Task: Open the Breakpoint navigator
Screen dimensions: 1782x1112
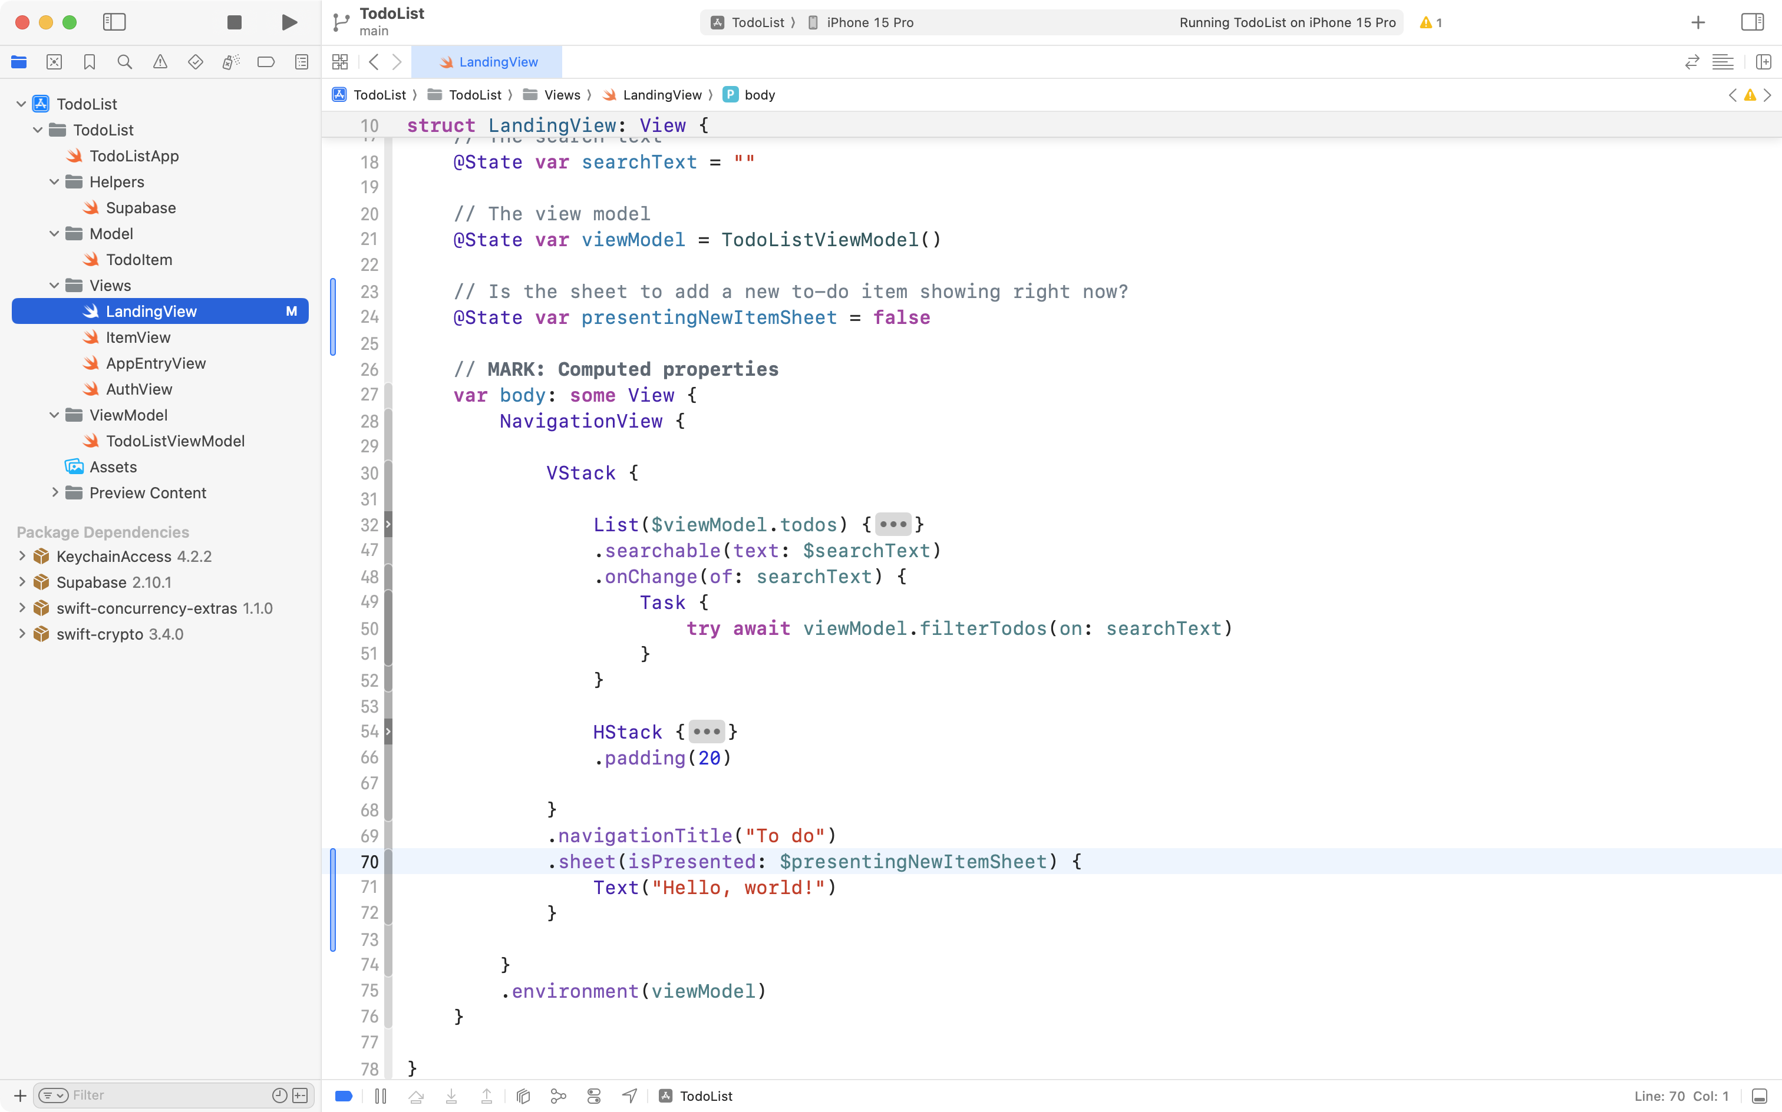Action: 266,62
